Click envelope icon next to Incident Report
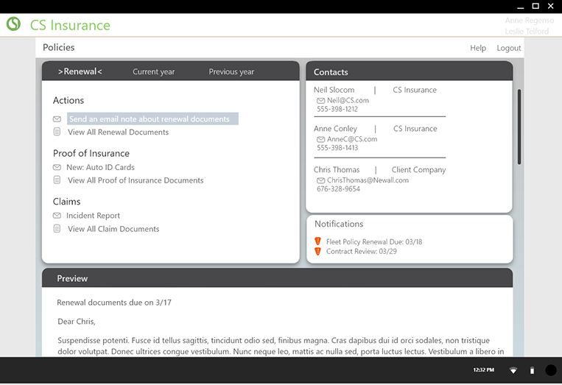562x385 pixels. [57, 216]
